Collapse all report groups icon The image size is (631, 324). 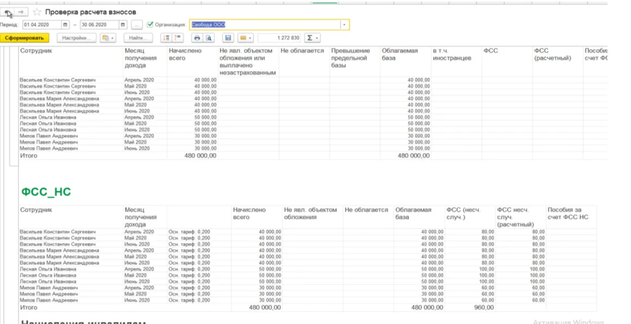pyautogui.click(x=177, y=38)
